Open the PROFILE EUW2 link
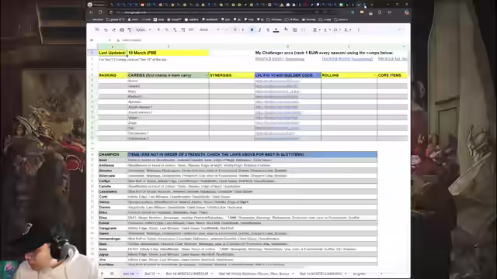 pyautogui.click(x=347, y=59)
